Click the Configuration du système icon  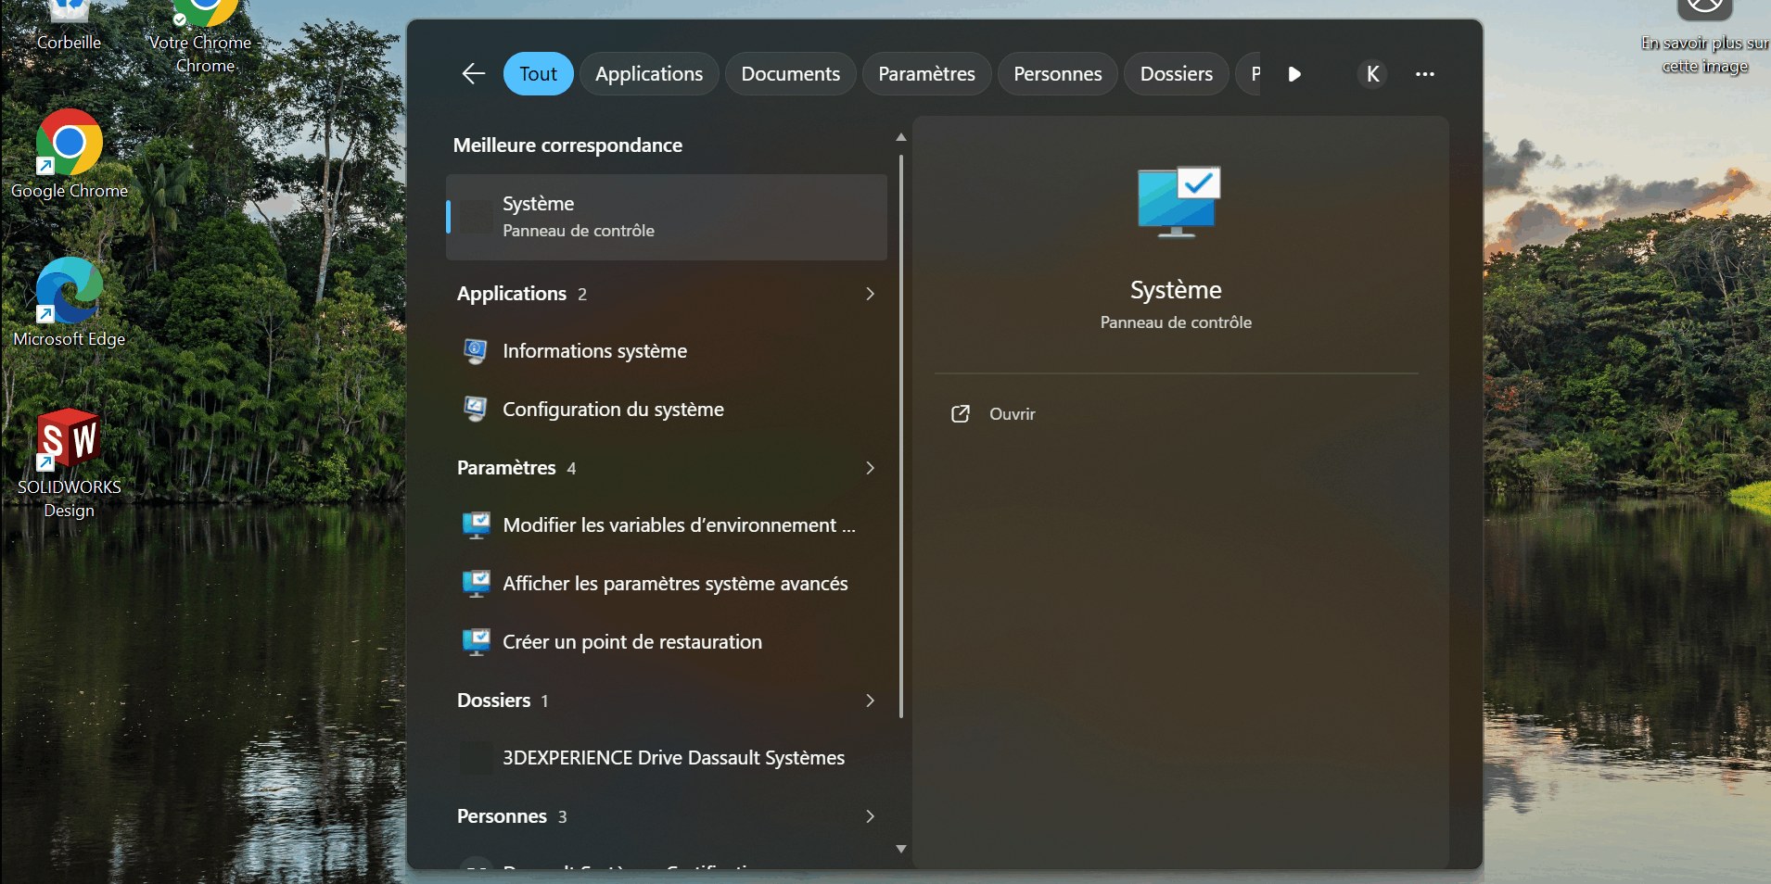[476, 410]
